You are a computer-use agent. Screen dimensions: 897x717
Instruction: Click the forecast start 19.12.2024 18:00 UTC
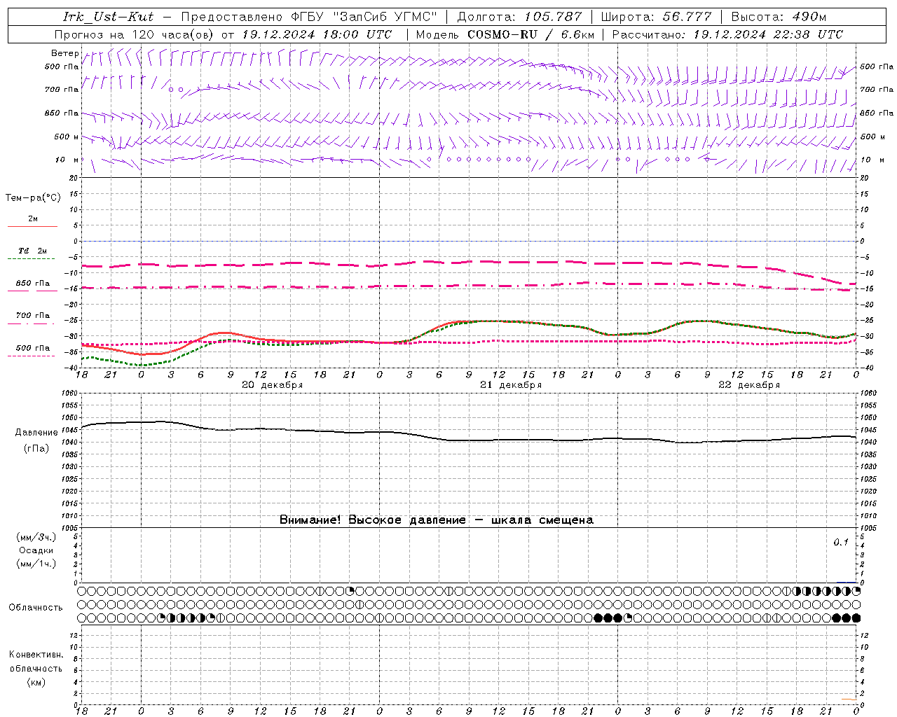coord(317,34)
